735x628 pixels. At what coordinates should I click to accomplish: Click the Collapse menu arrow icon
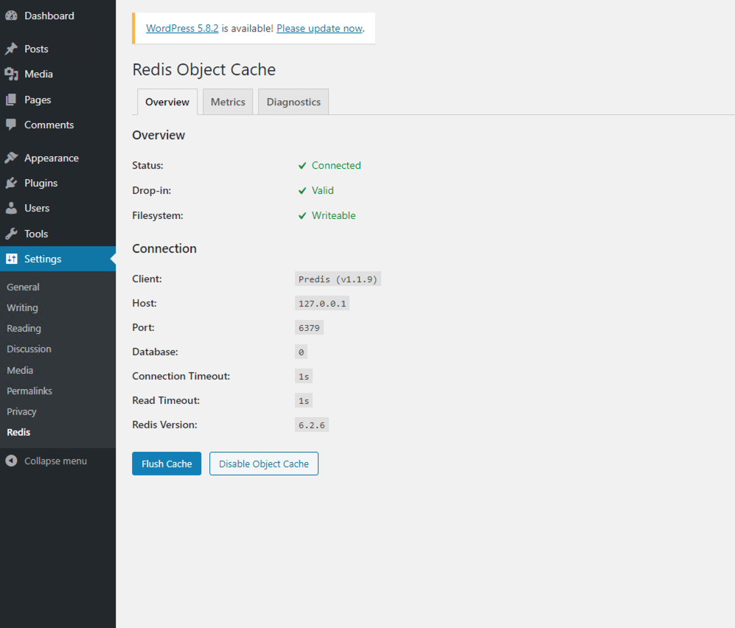click(x=11, y=461)
